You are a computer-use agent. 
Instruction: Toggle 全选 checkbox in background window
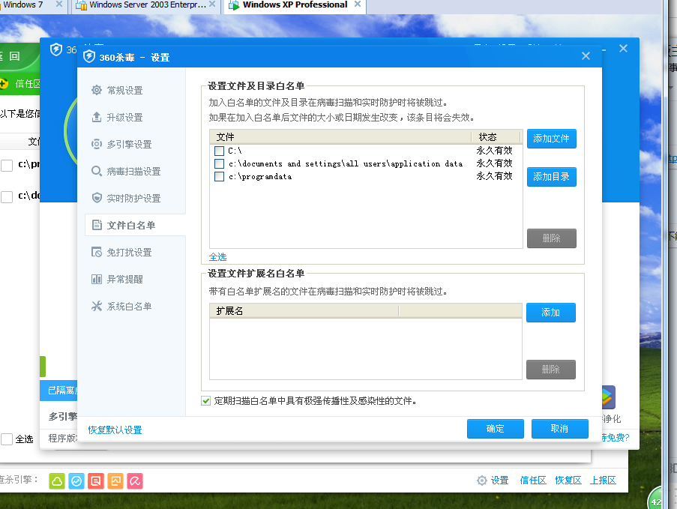7,439
